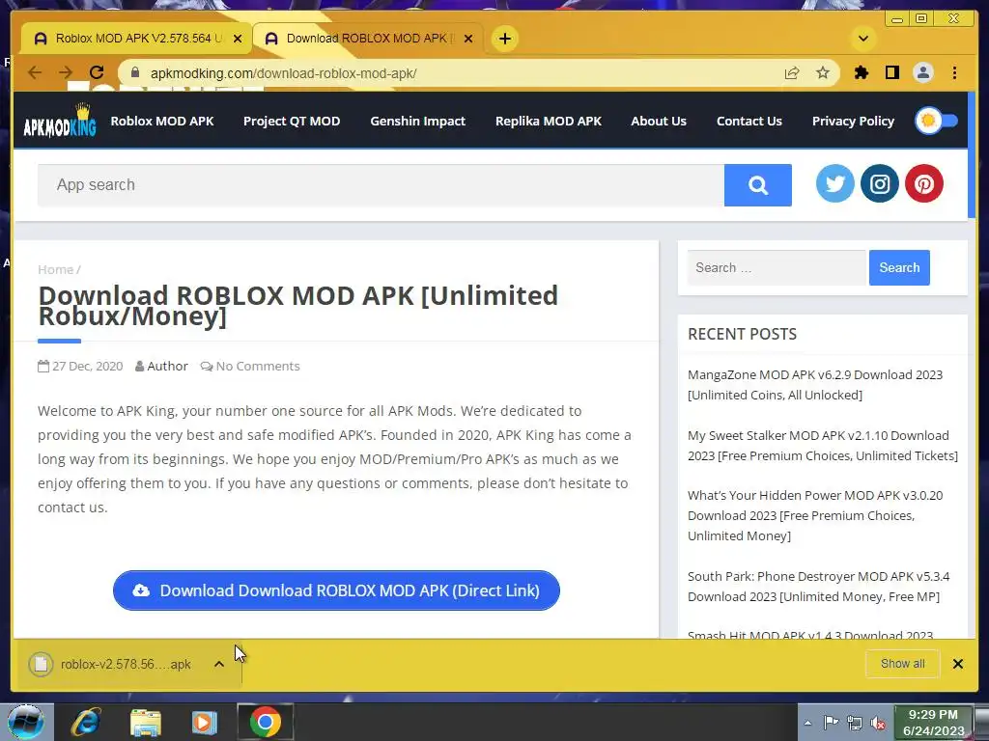Open File Explorer from taskbar
Image resolution: width=989 pixels, height=741 pixels.
point(146,723)
